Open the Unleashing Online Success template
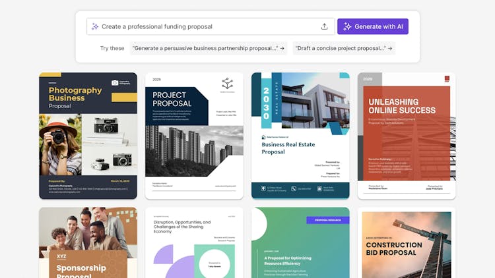 [x=407, y=136]
